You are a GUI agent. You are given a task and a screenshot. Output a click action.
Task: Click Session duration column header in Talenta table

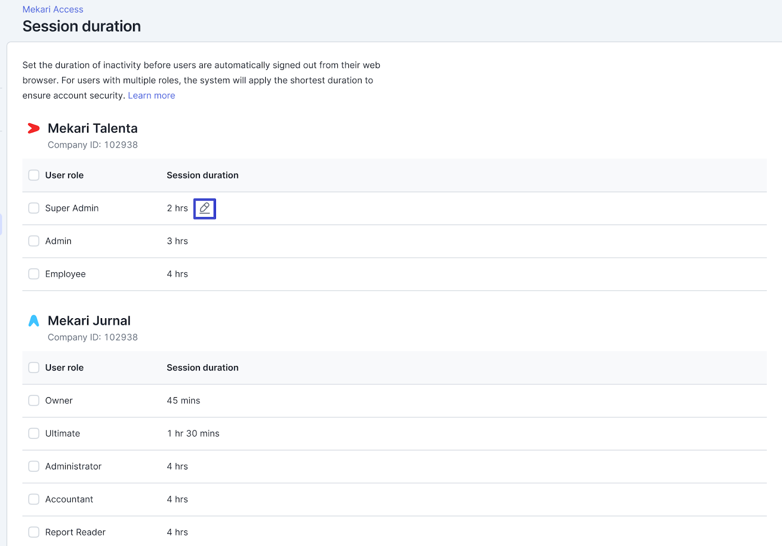click(x=202, y=175)
